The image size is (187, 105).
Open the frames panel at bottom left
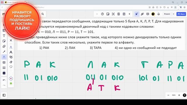coord(4,95)
